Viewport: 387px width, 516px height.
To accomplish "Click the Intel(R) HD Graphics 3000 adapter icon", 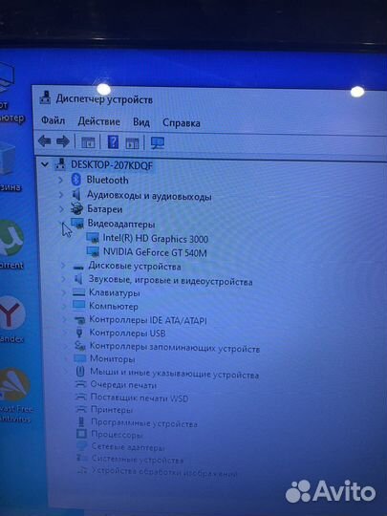I will [x=93, y=238].
